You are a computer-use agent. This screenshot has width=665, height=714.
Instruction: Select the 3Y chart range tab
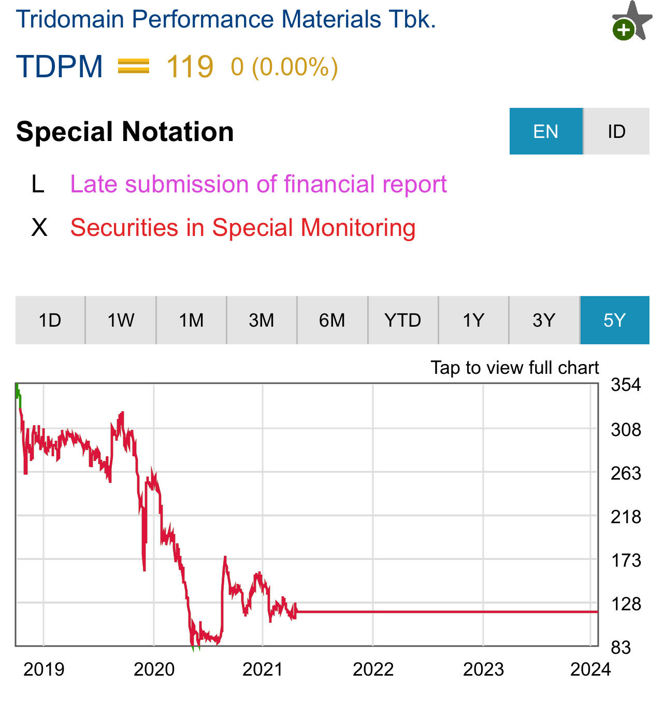[544, 320]
